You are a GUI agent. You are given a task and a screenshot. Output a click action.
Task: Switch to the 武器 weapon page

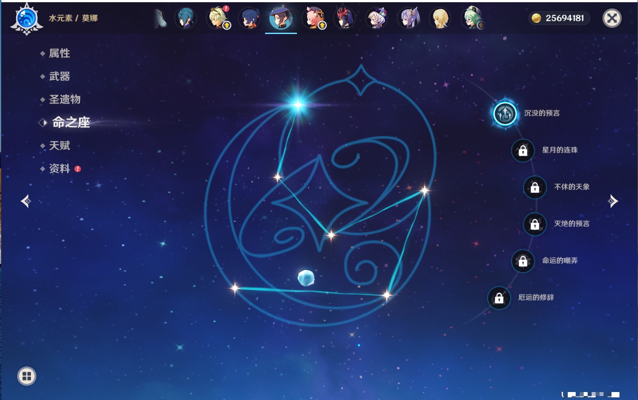tap(59, 76)
